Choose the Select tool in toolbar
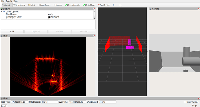200x107 pixels. point(32,5)
